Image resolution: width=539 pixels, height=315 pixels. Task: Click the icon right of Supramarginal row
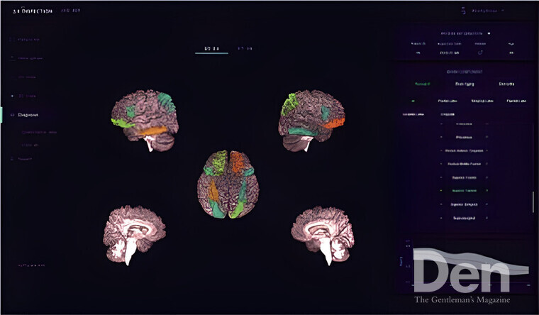tap(487, 217)
